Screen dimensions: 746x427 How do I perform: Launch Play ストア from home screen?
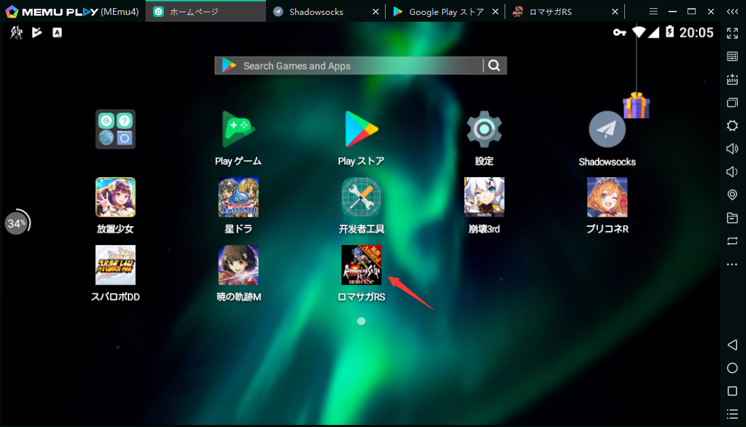tap(361, 130)
